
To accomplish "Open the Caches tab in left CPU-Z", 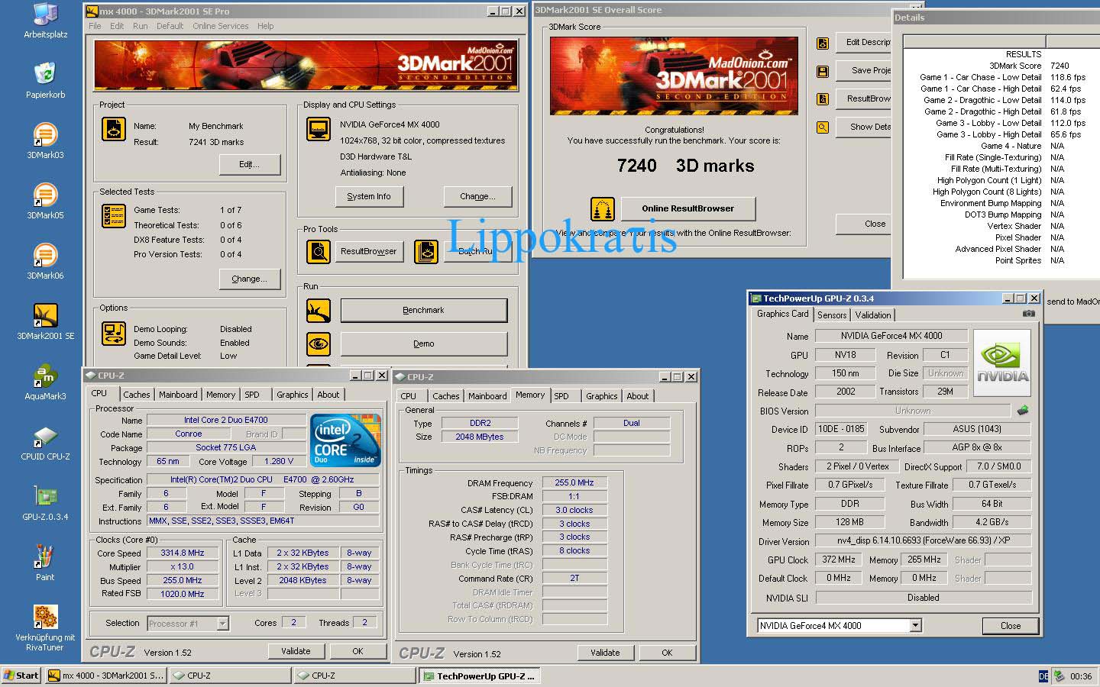I will click(137, 395).
